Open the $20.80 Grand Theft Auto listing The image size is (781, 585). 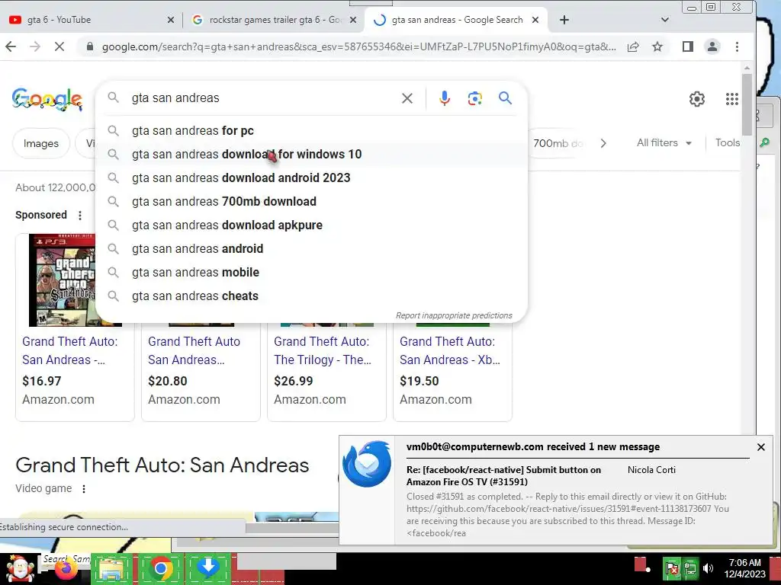(194, 350)
